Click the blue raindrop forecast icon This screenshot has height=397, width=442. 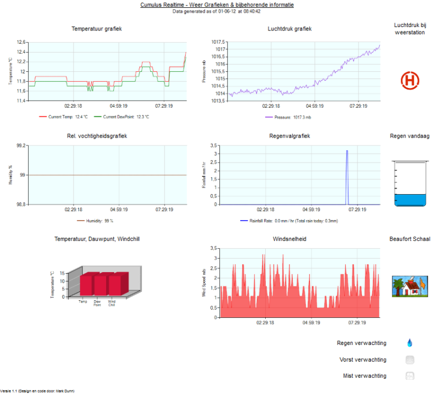(x=409, y=343)
